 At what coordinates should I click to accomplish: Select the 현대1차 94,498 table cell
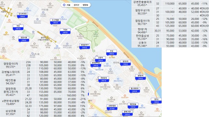click(x=142, y=31)
